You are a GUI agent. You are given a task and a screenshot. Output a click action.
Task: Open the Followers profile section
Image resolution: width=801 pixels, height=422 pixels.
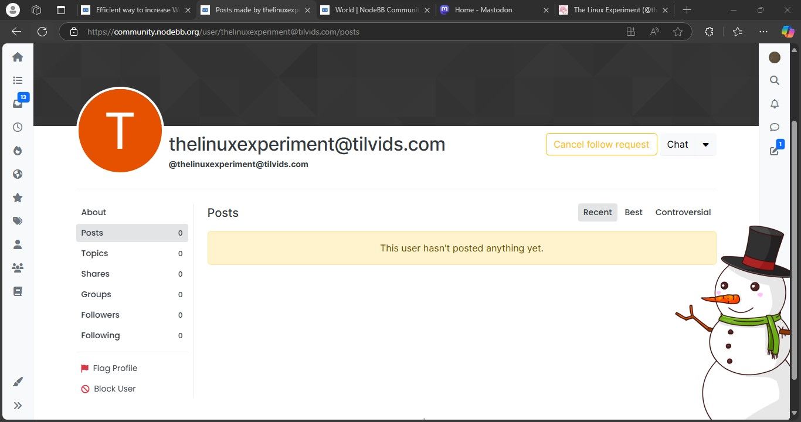(132, 315)
